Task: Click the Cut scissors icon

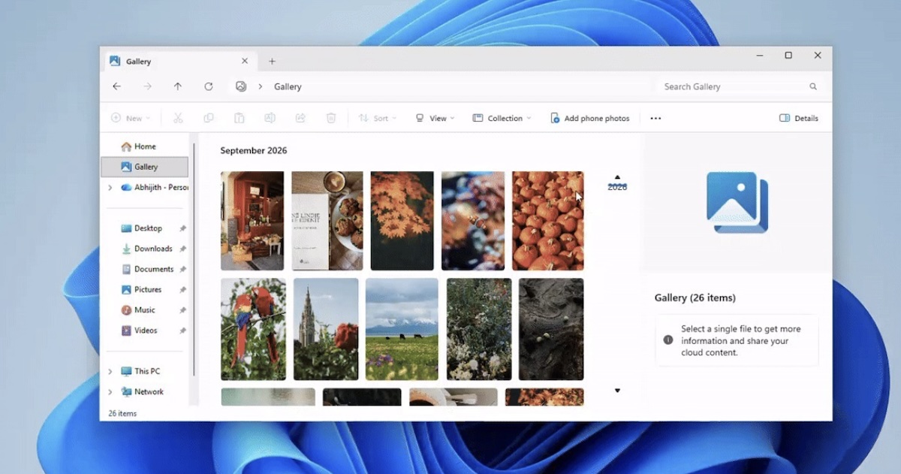Action: (178, 118)
